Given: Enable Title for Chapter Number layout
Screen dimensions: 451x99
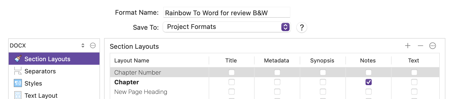Looking at the screenshot, I should (232, 72).
